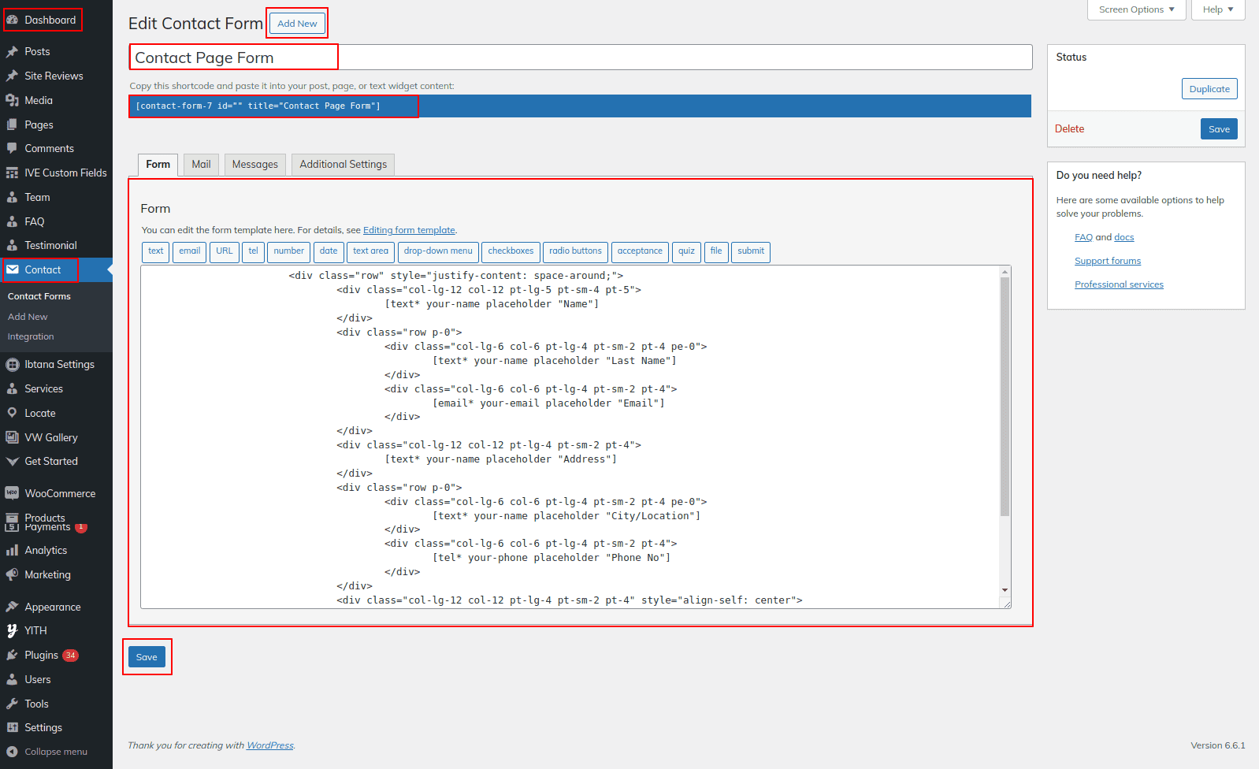
Task: Insert an acceptance checkbox form tag
Action: point(640,251)
